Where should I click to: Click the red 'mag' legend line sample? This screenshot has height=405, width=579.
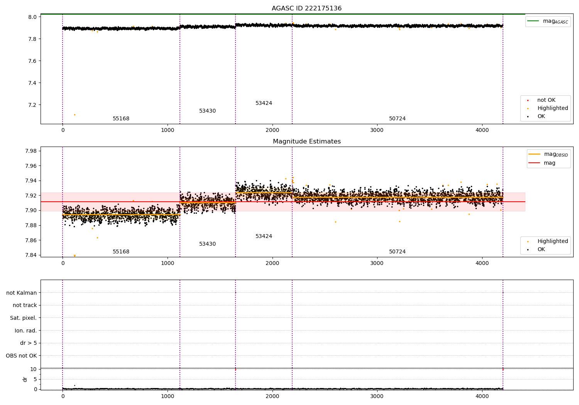(x=535, y=163)
